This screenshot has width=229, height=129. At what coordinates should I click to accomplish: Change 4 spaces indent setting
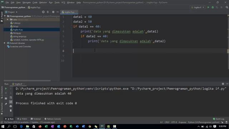pos(182,122)
